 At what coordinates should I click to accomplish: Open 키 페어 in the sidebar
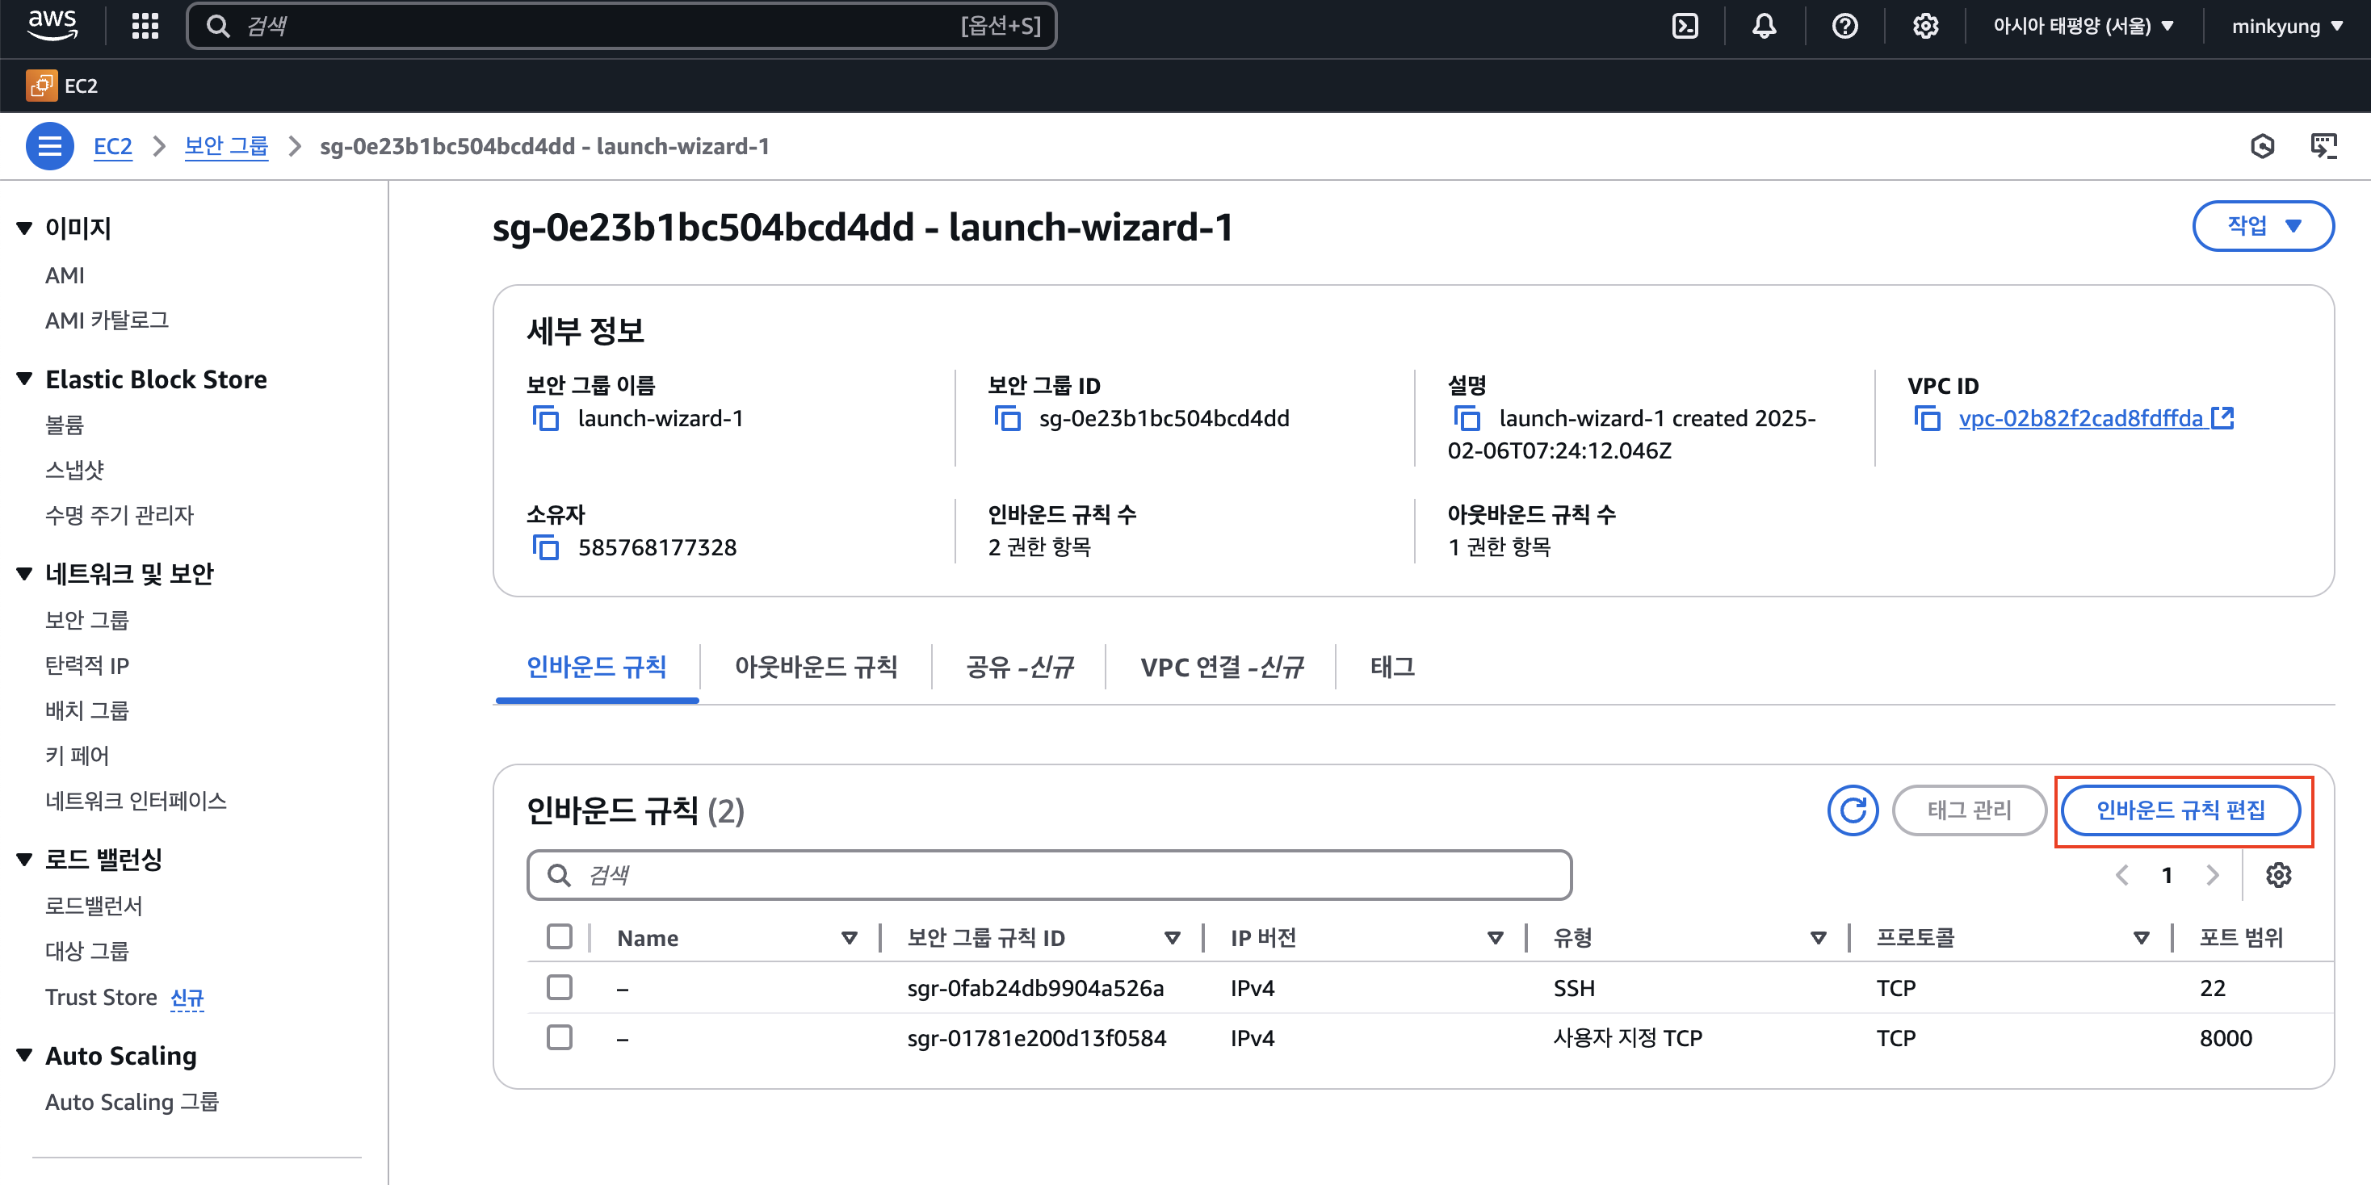(78, 756)
